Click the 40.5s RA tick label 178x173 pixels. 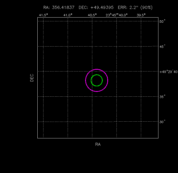tap(92, 15)
